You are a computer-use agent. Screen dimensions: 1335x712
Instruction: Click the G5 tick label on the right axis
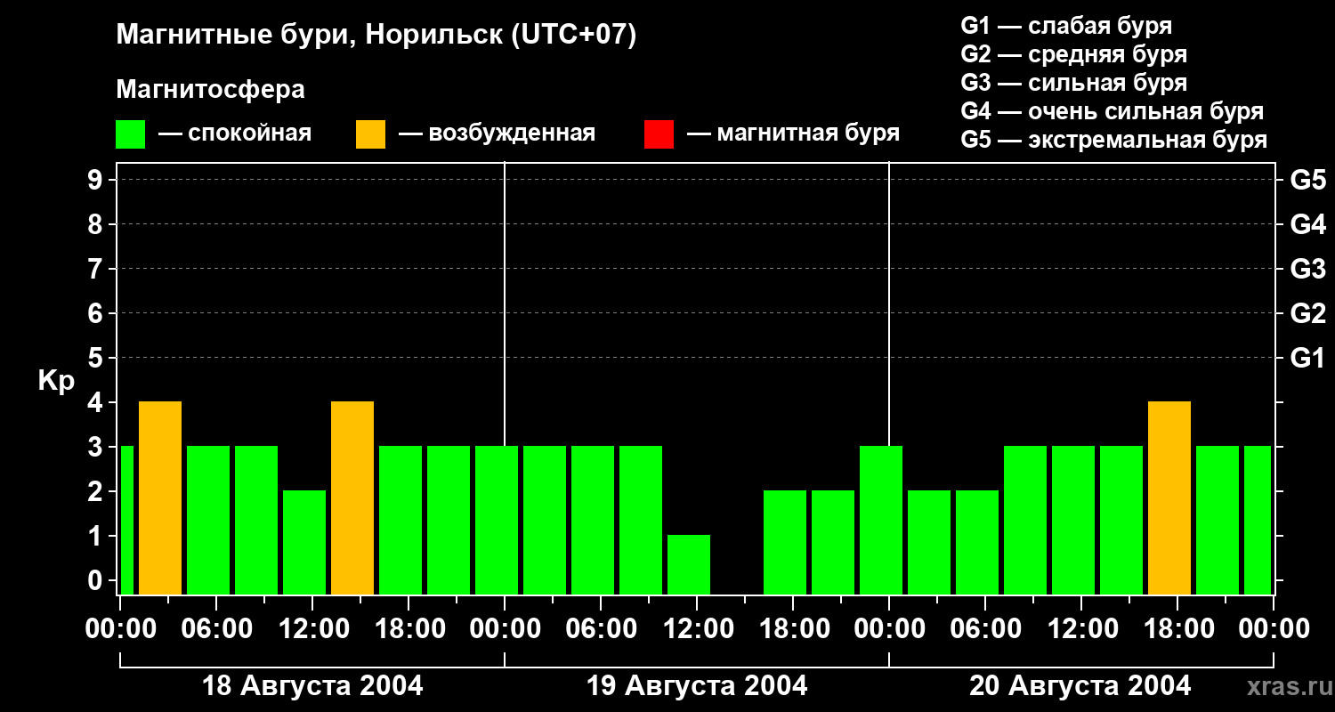pyautogui.click(x=1307, y=180)
